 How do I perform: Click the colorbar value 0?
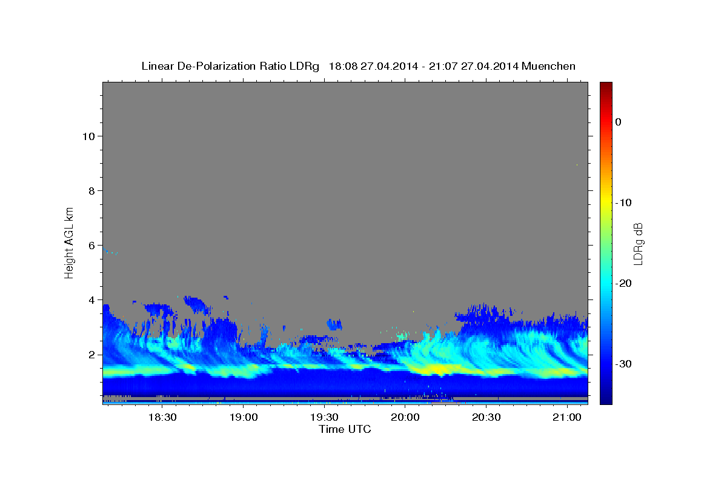coord(618,122)
